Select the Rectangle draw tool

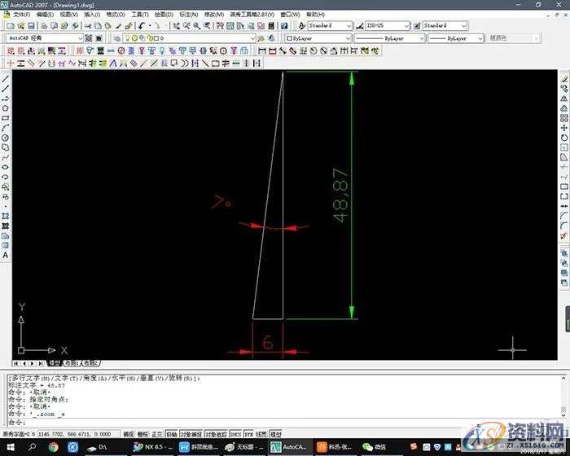pyautogui.click(x=6, y=118)
